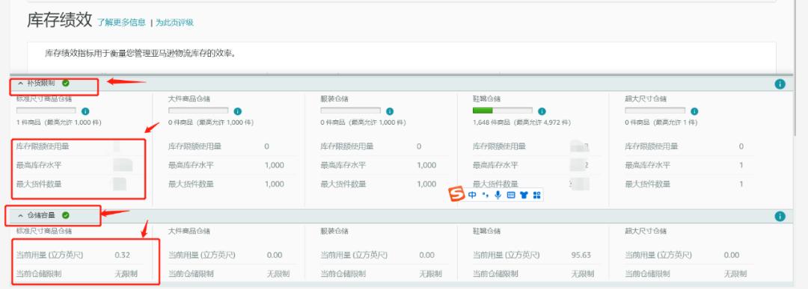Collapse the 补货限制 section chevron
808x289 pixels.
(21, 84)
